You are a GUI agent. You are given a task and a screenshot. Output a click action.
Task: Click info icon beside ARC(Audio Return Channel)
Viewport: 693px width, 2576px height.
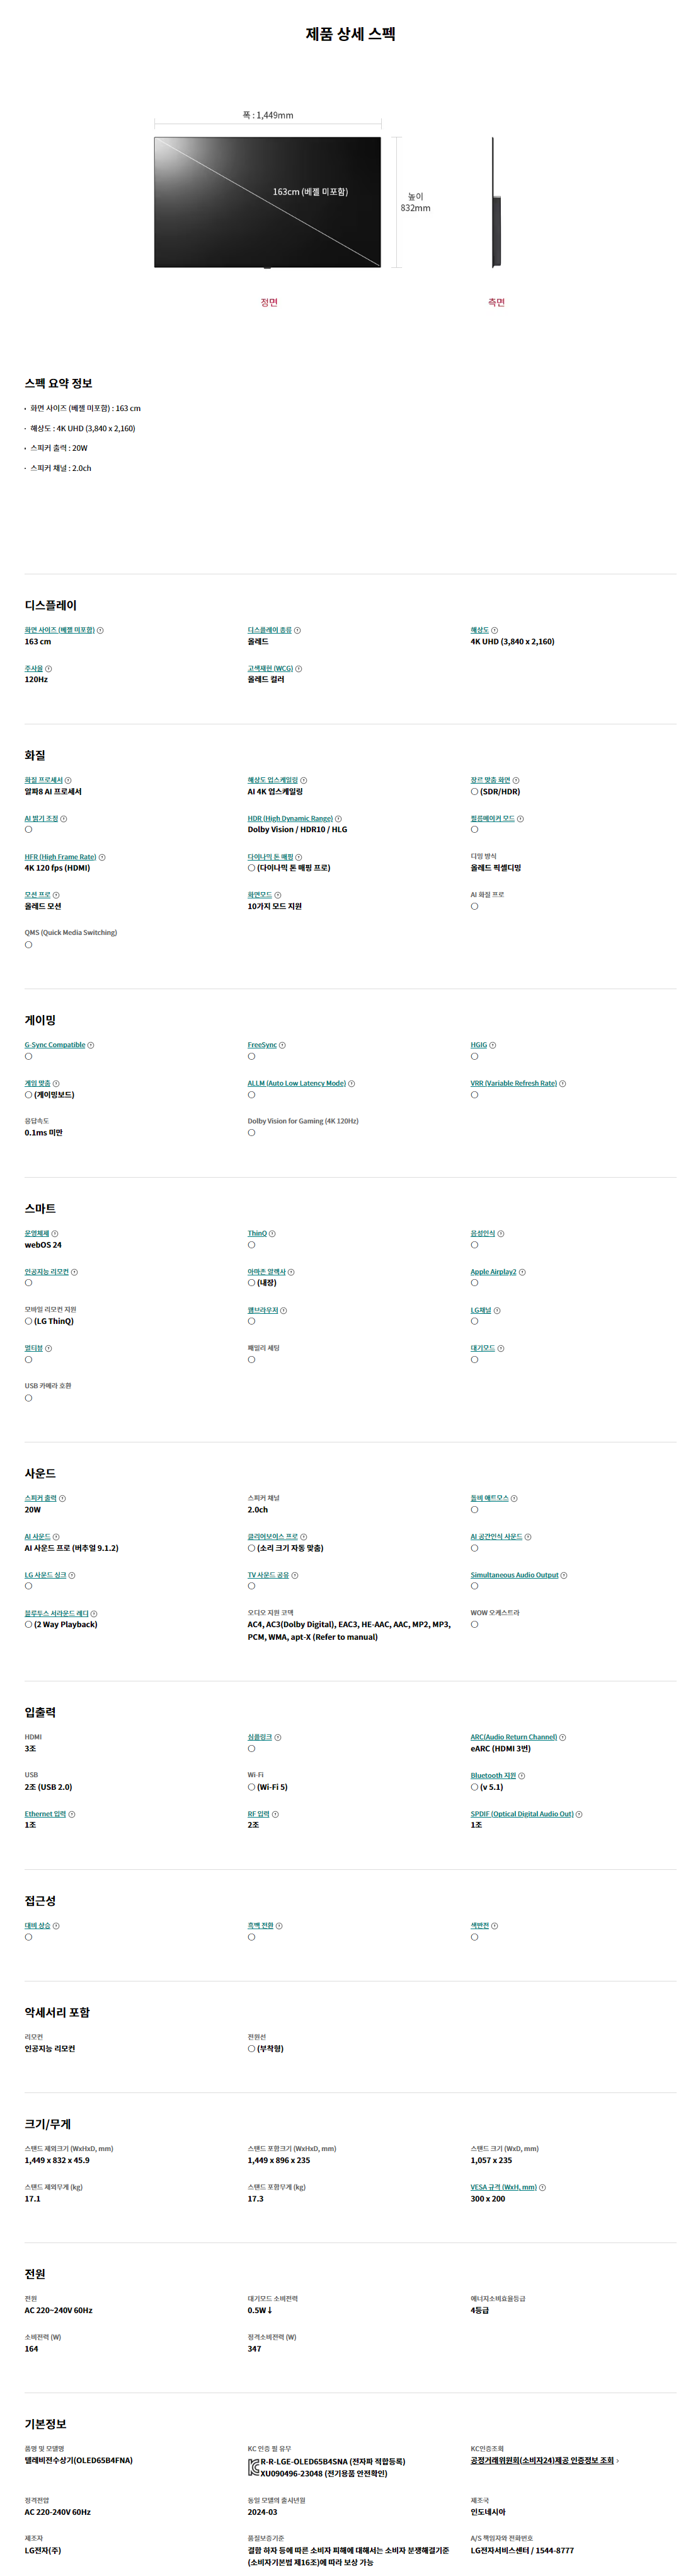563,1737
